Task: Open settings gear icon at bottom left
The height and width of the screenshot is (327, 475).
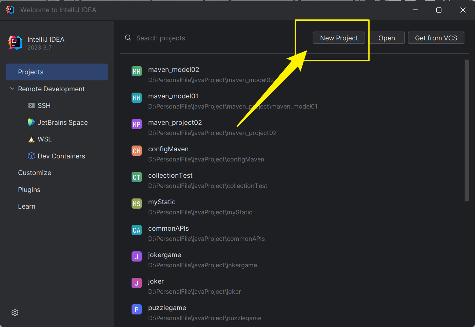Action: 15,312
